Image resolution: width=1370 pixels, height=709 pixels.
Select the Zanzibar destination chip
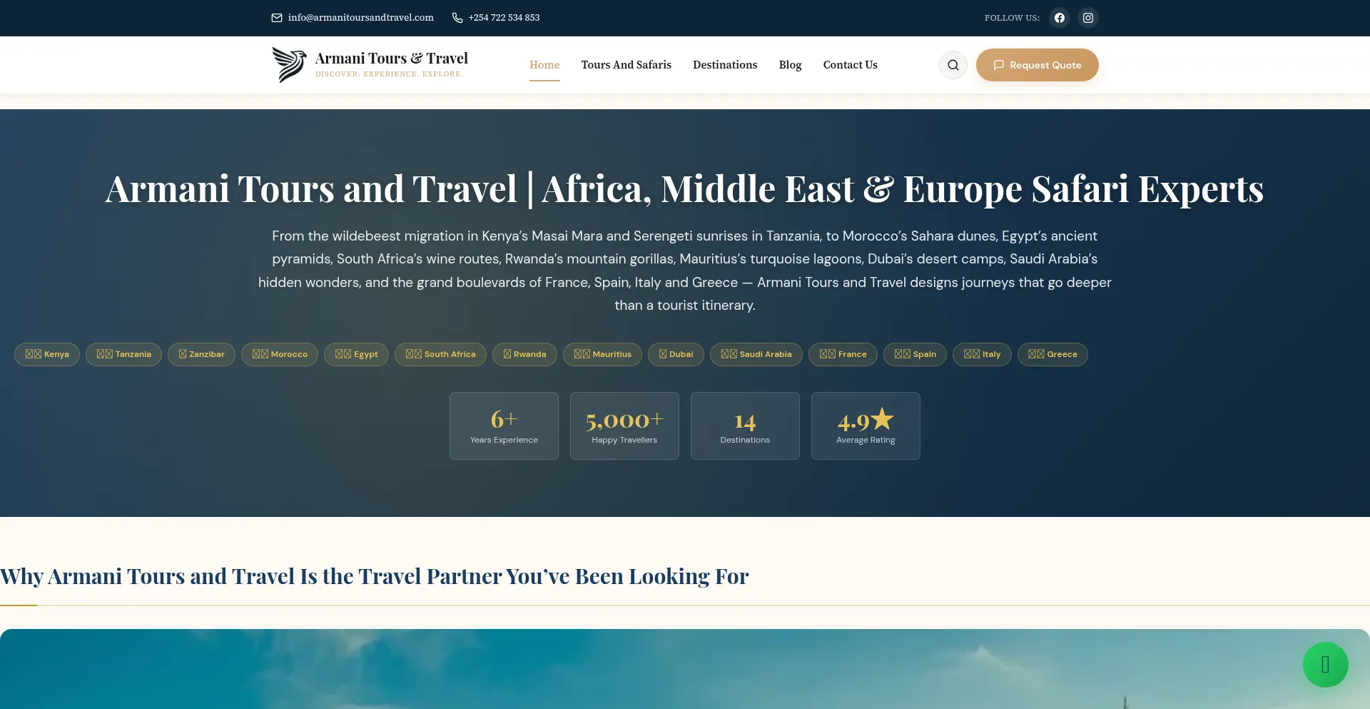click(201, 354)
